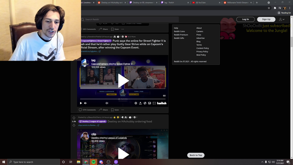Open a new browser tab
Image resolution: width=293 pixels, height=165 pixels.
point(257,3)
